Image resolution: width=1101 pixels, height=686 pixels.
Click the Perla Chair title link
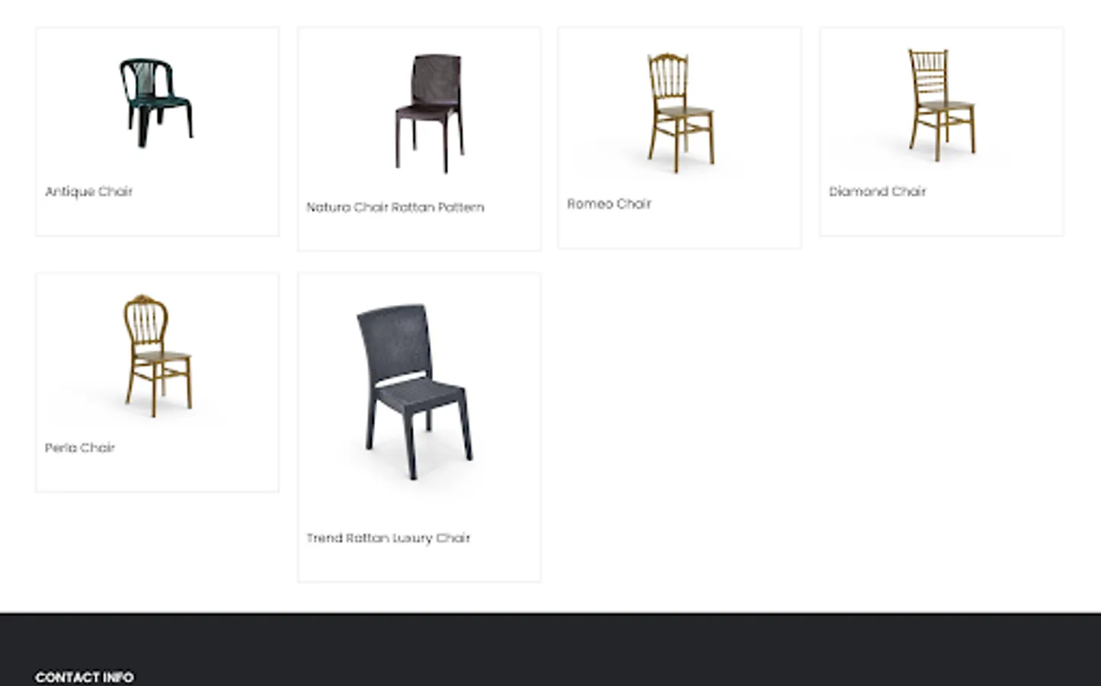79,447
